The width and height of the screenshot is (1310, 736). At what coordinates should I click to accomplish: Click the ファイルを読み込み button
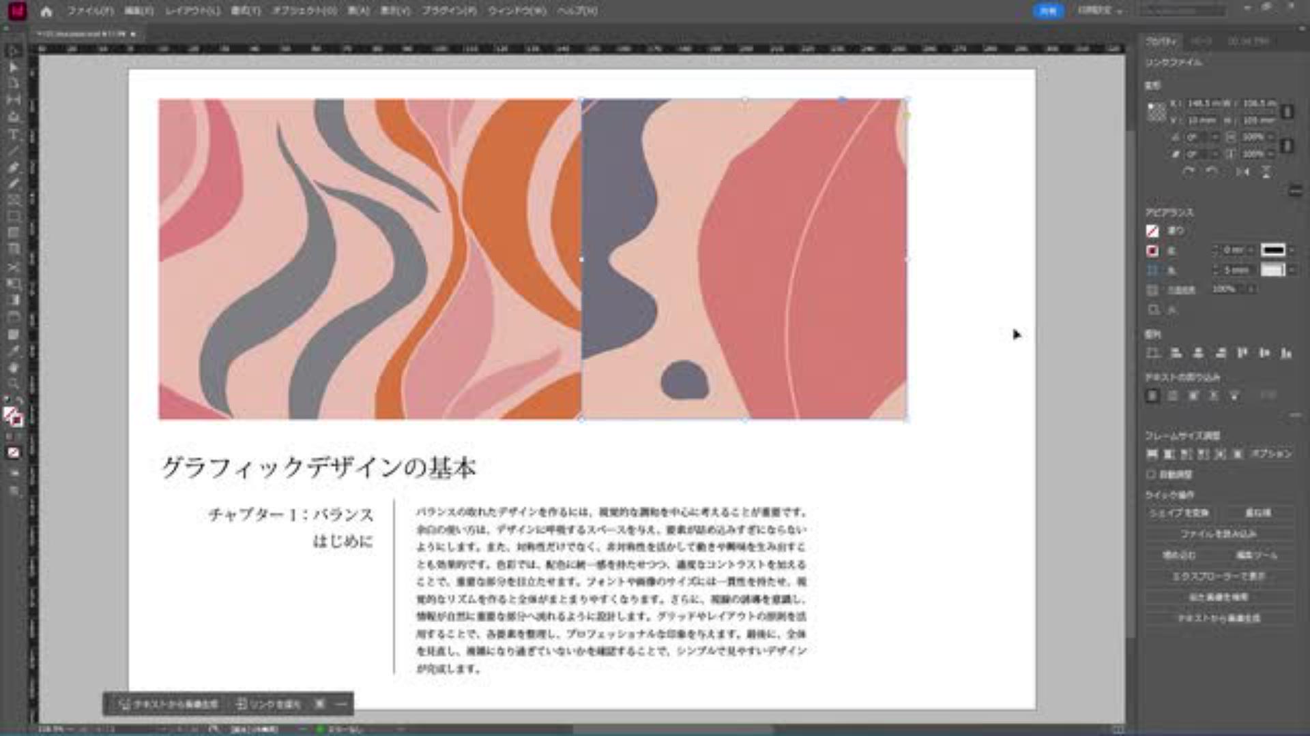click(1219, 534)
